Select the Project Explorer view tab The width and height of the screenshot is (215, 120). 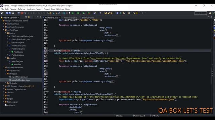[x=10, y=18]
